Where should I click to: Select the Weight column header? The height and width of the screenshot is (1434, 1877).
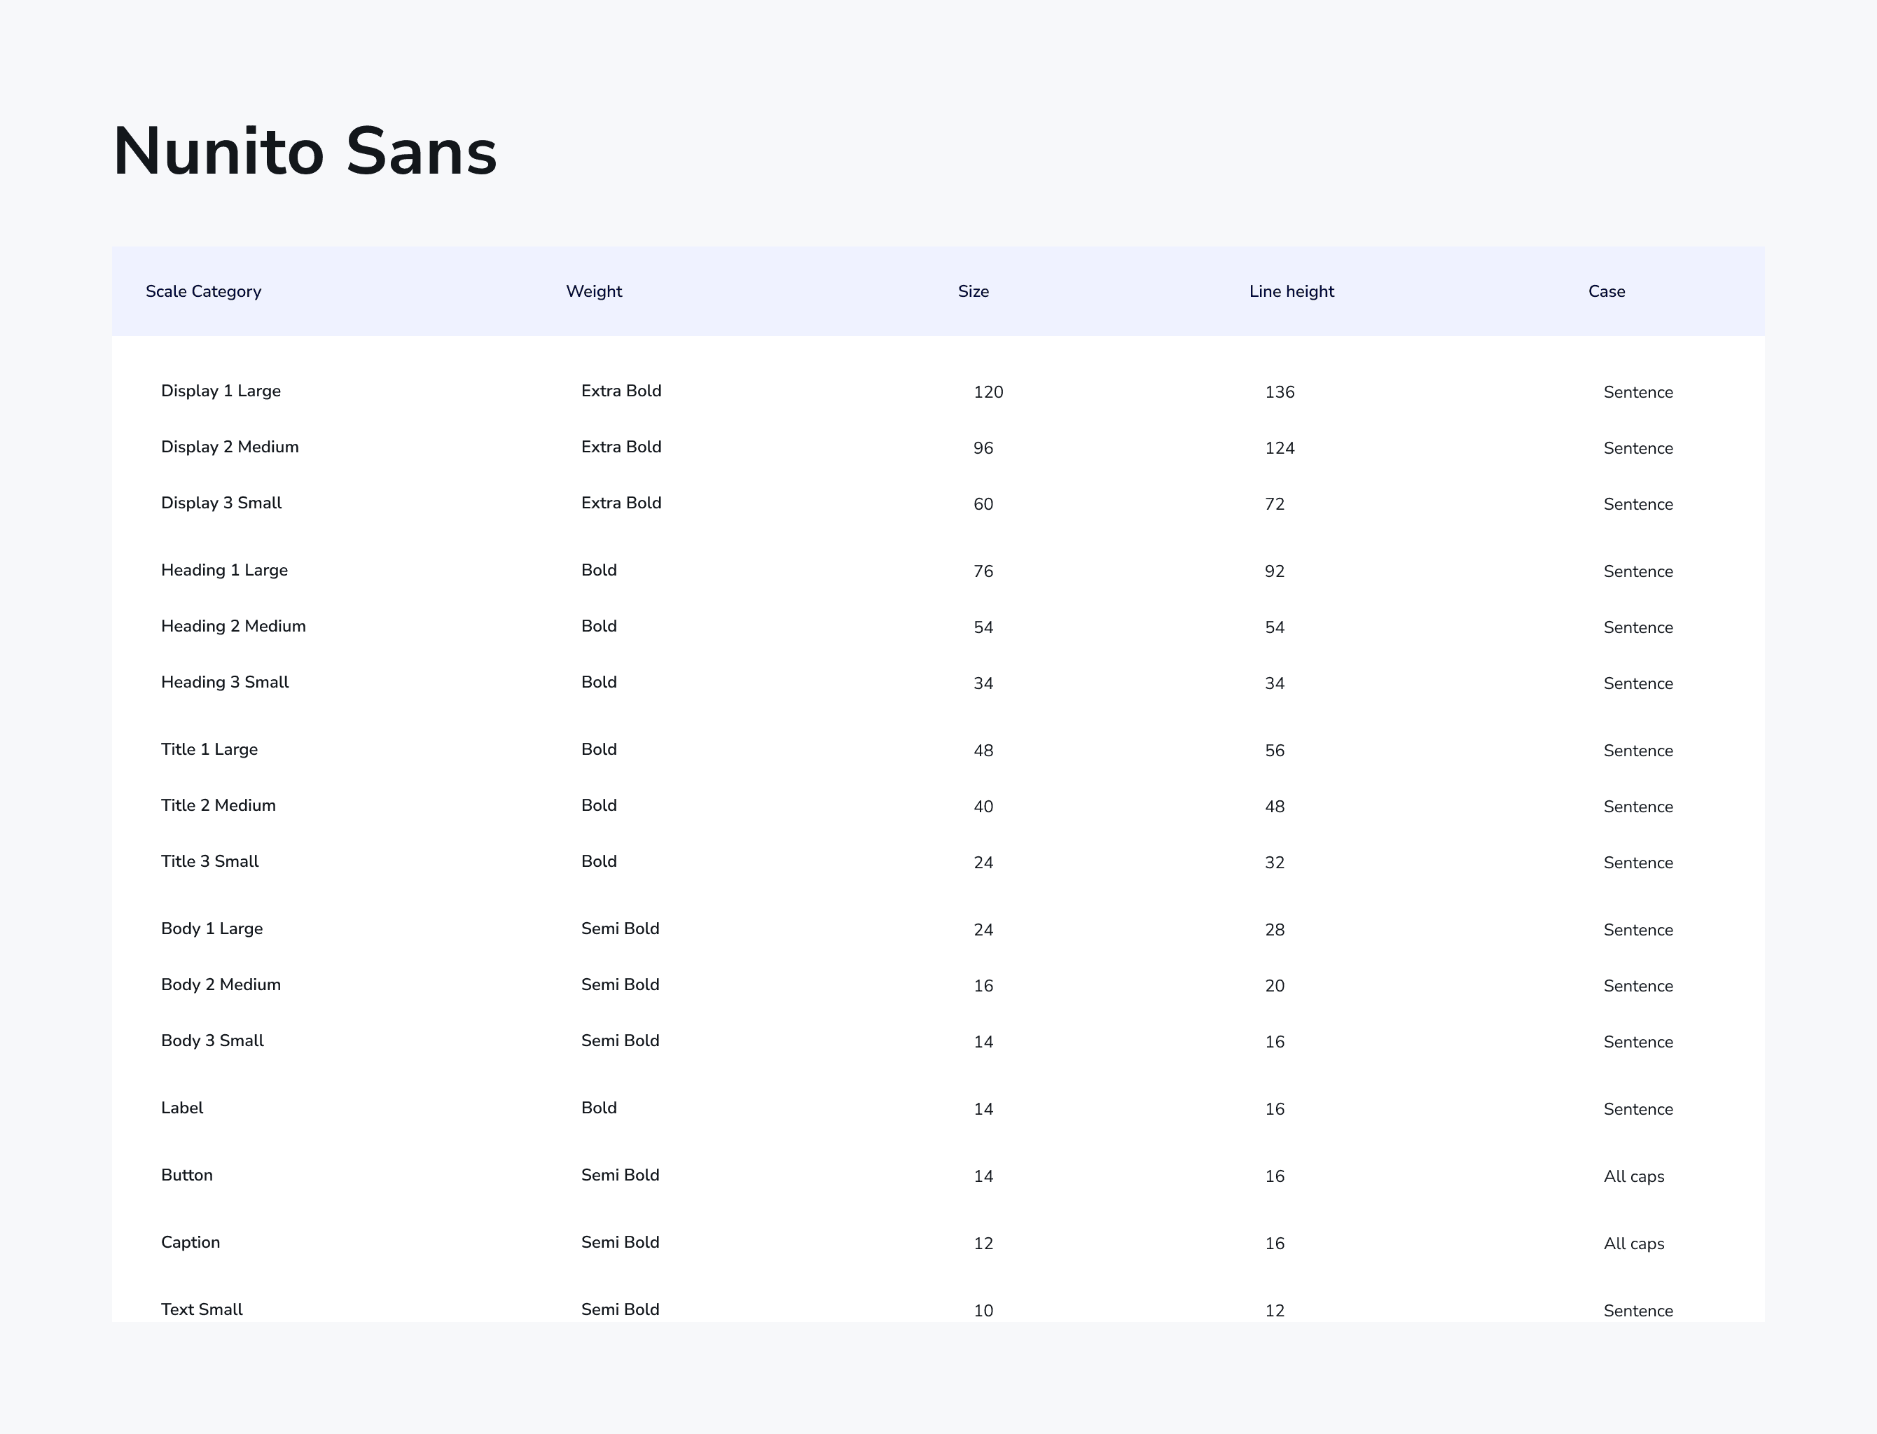tap(593, 291)
